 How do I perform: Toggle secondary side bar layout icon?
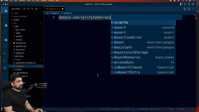tap(189, 4)
